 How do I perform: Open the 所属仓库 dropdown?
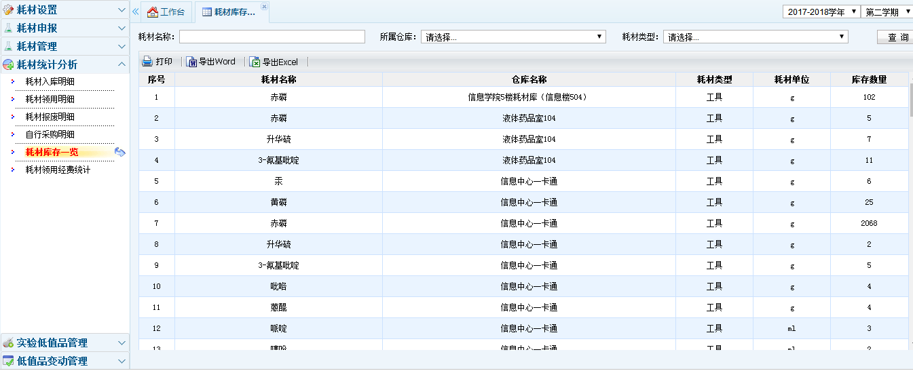pyautogui.click(x=513, y=37)
